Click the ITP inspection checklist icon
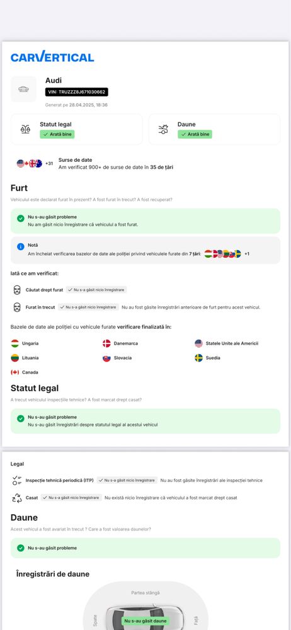 (x=17, y=481)
